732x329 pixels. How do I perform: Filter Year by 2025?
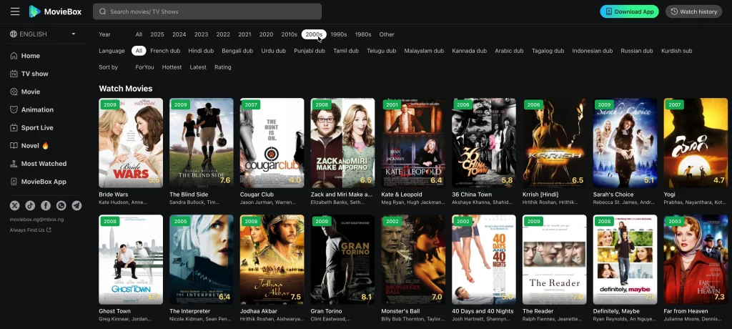[x=157, y=34]
